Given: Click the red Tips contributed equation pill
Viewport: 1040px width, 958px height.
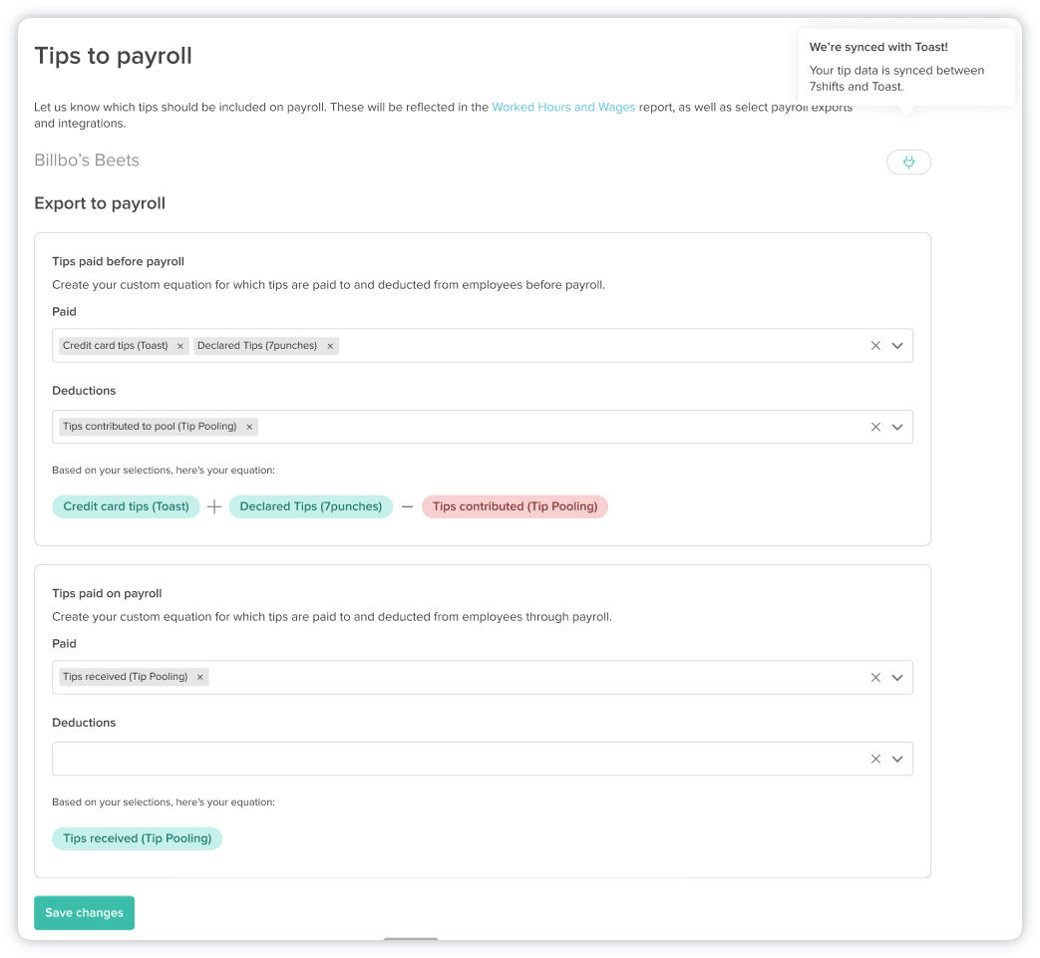Looking at the screenshot, I should click(515, 506).
